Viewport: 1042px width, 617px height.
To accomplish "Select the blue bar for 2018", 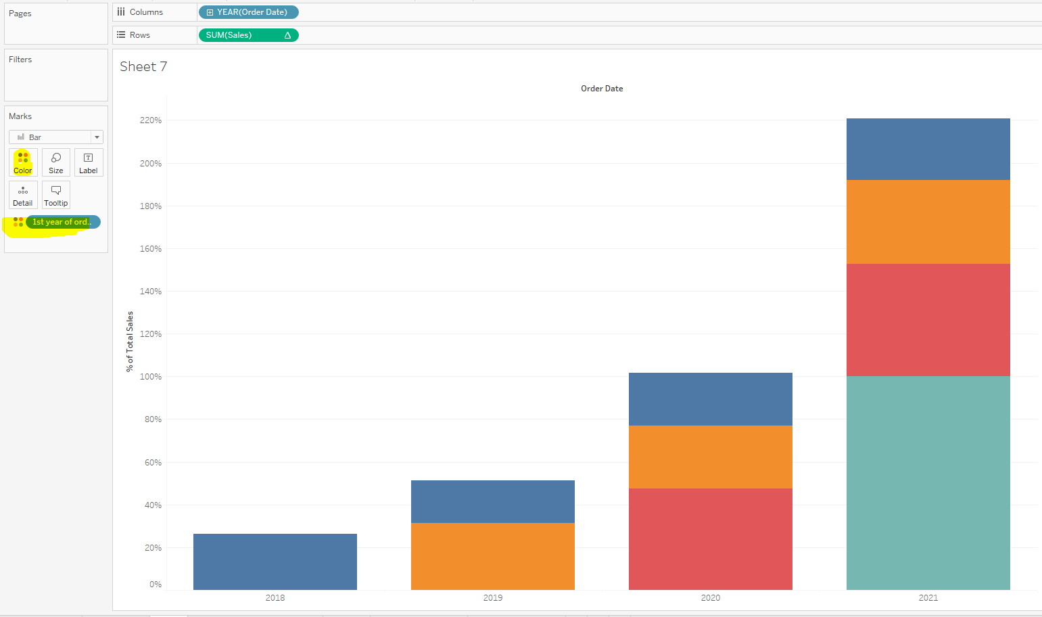I will click(275, 562).
